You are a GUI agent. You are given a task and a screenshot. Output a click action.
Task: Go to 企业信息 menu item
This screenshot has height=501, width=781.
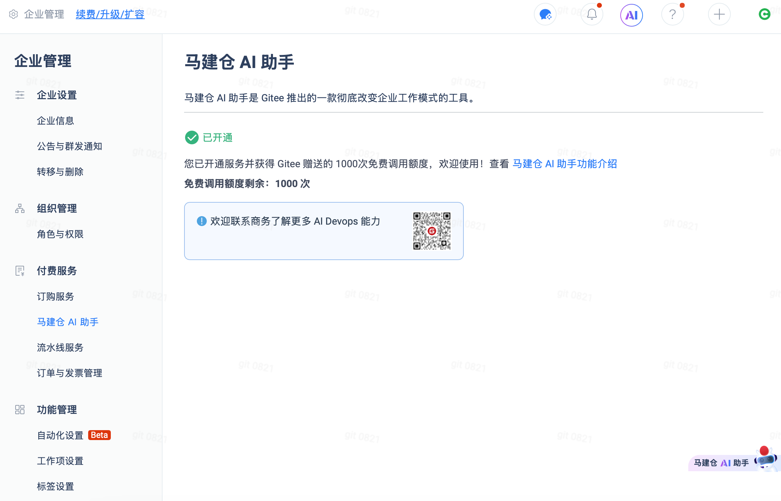tap(56, 121)
